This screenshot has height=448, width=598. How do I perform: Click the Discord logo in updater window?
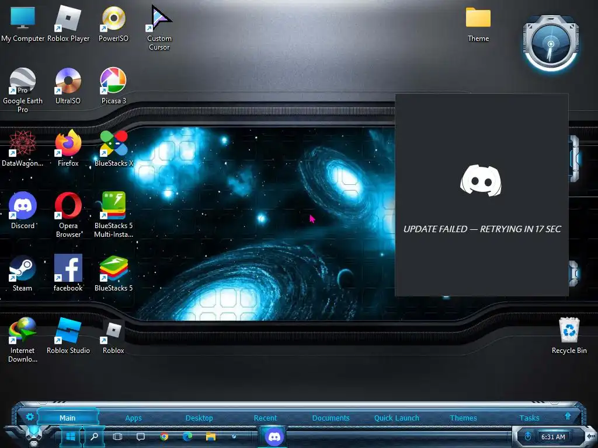point(481,181)
